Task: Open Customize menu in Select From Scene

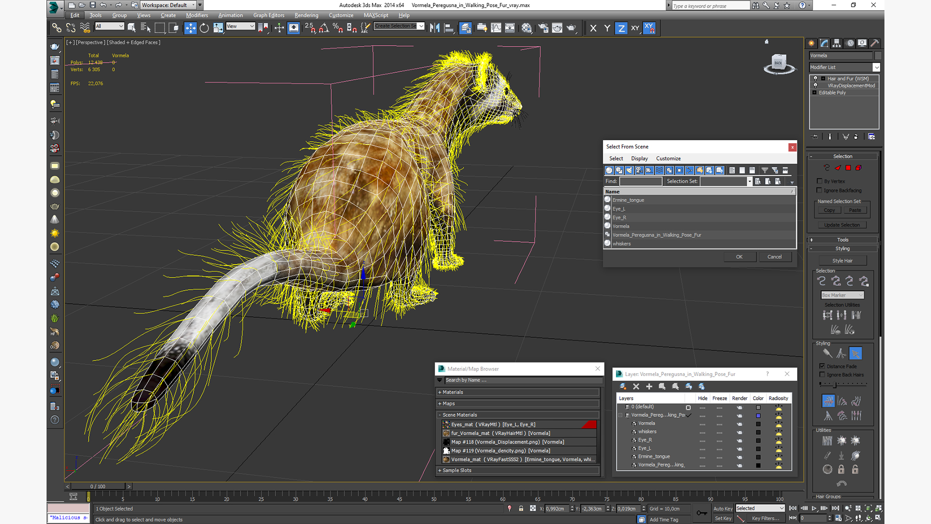Action: 668,159
